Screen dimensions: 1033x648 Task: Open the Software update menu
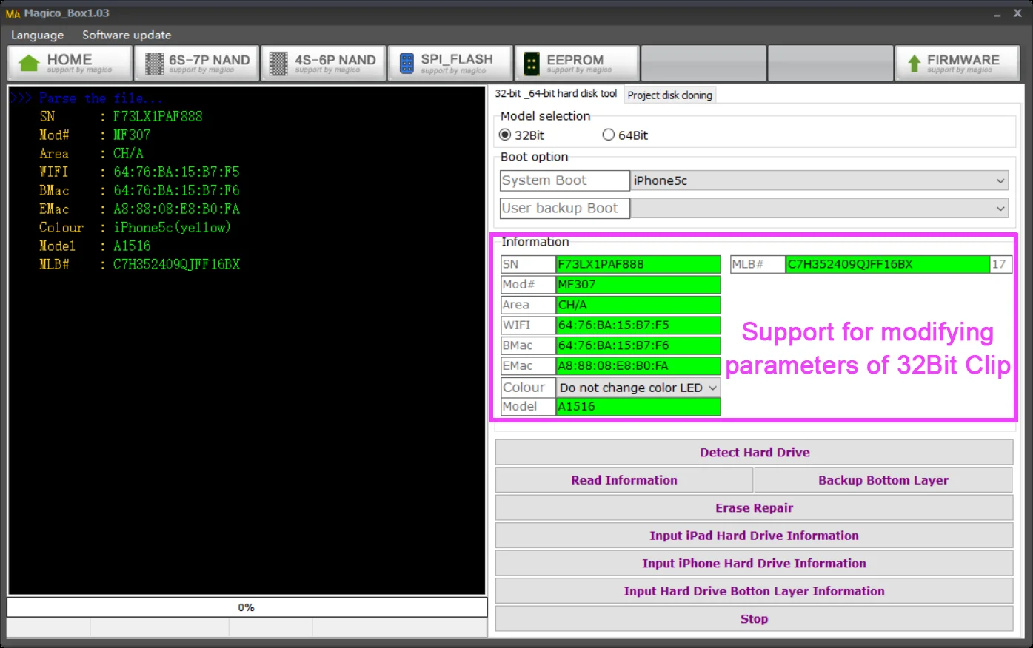(127, 35)
